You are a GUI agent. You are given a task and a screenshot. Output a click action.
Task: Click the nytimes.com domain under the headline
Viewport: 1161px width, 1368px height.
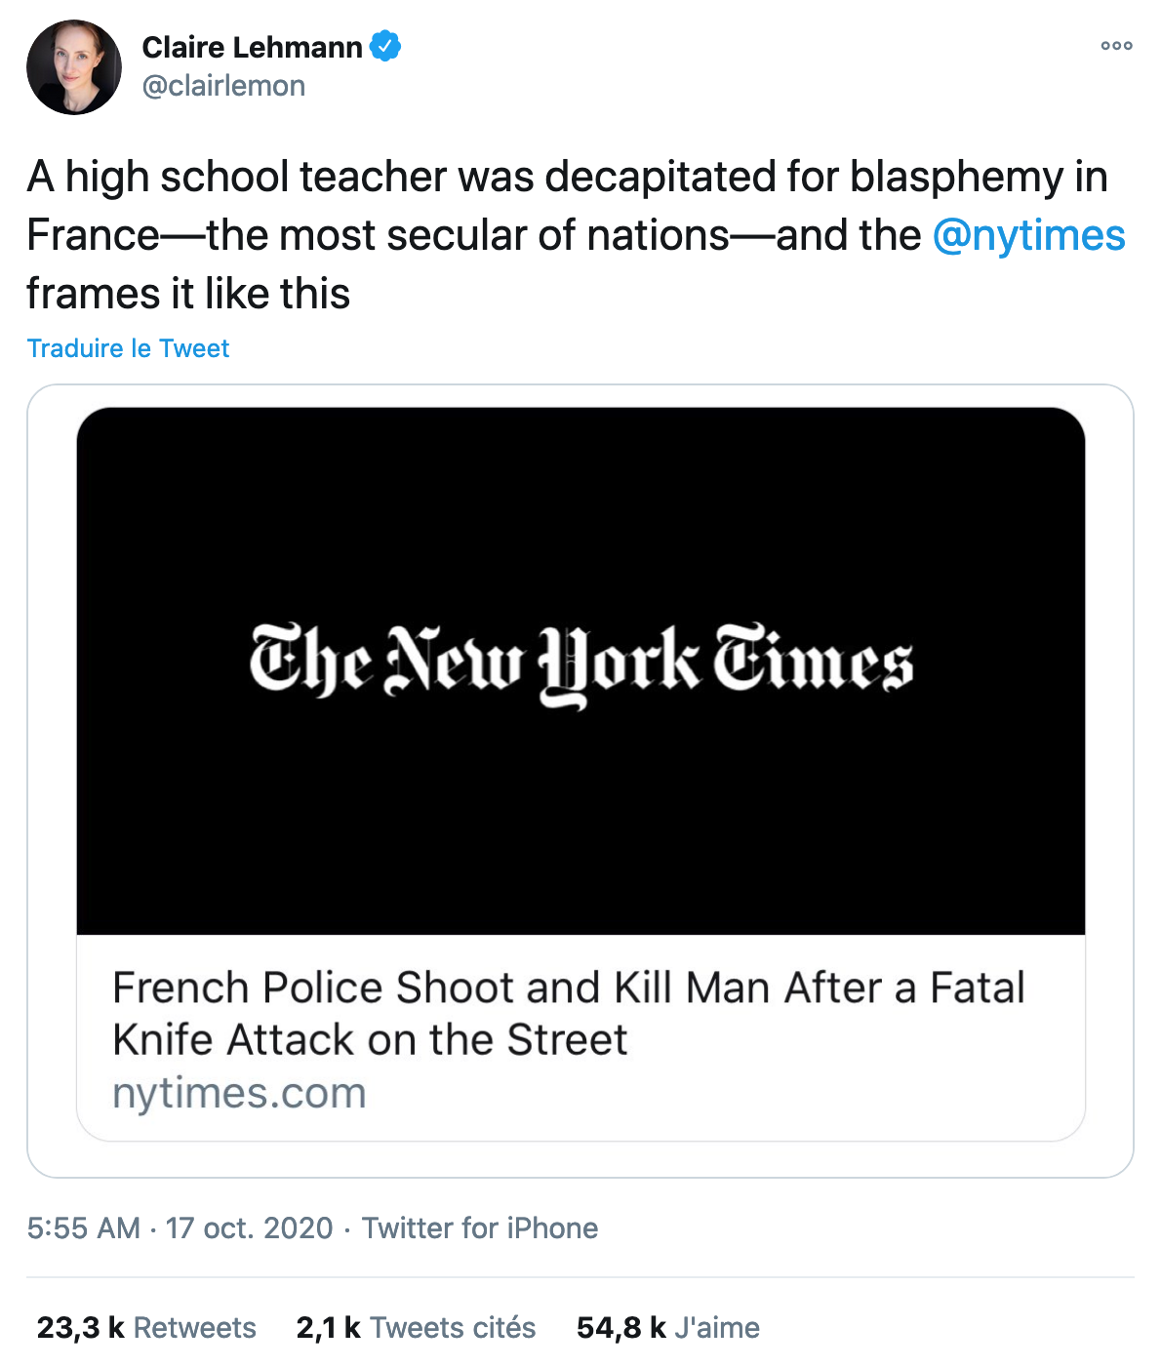(x=239, y=1093)
